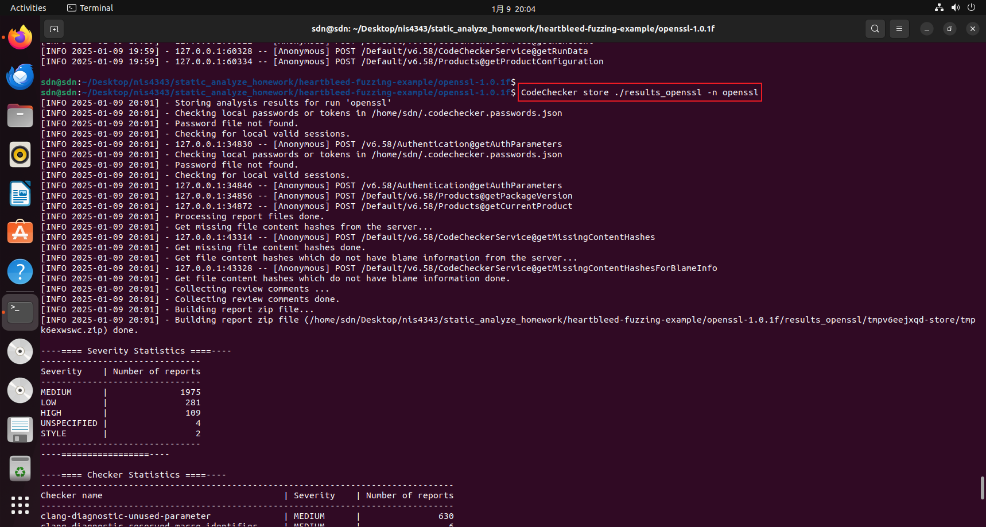
Task: Click the 'Severity Statistics' heading
Action: [136, 351]
